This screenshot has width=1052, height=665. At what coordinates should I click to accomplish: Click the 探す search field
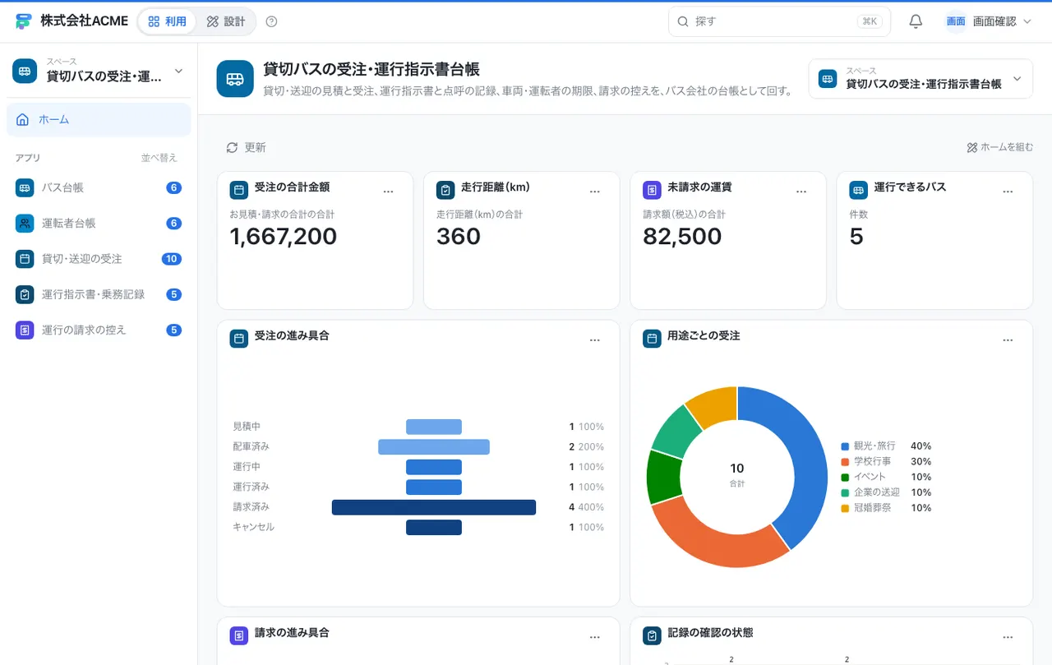coord(779,21)
